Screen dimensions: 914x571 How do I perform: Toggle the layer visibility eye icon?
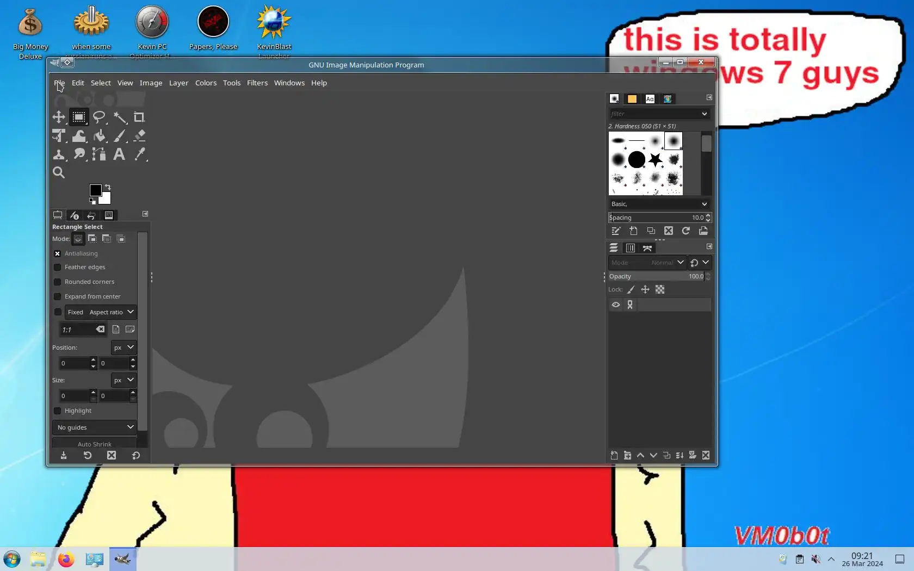click(616, 305)
